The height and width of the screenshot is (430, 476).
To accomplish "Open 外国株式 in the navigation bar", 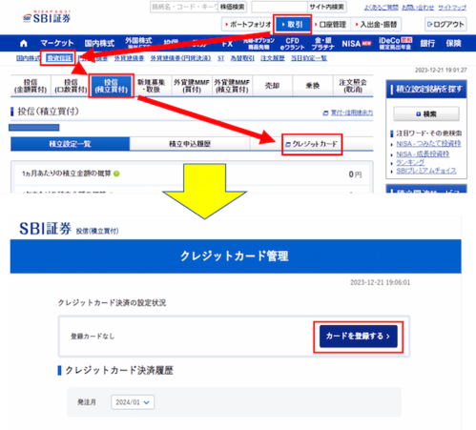I will tap(138, 43).
